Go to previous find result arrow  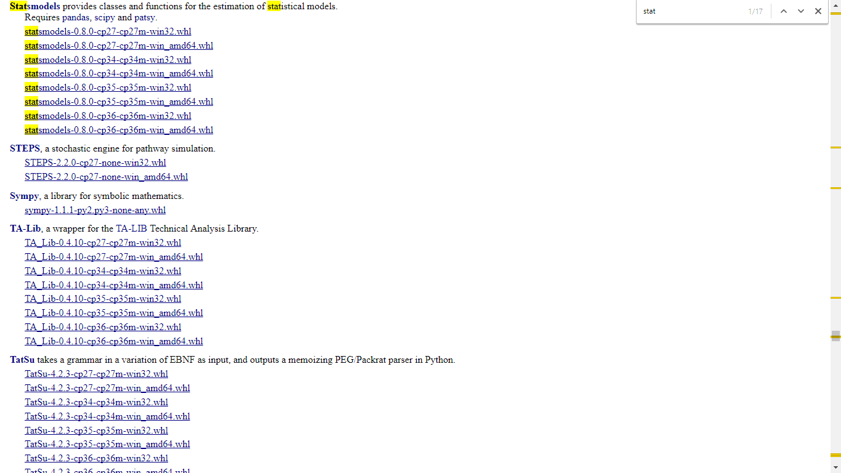pyautogui.click(x=783, y=11)
